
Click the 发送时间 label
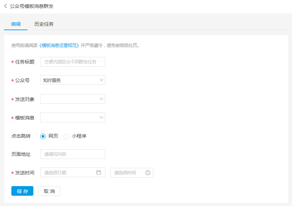24,173
